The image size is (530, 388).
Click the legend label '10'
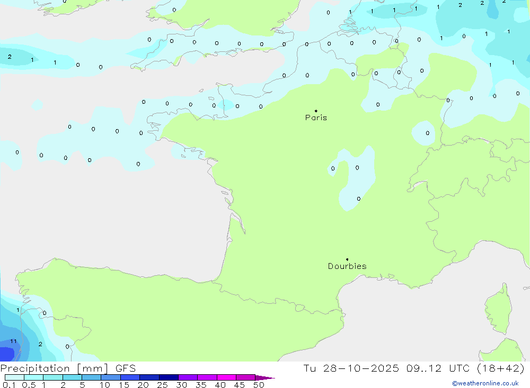(x=105, y=385)
